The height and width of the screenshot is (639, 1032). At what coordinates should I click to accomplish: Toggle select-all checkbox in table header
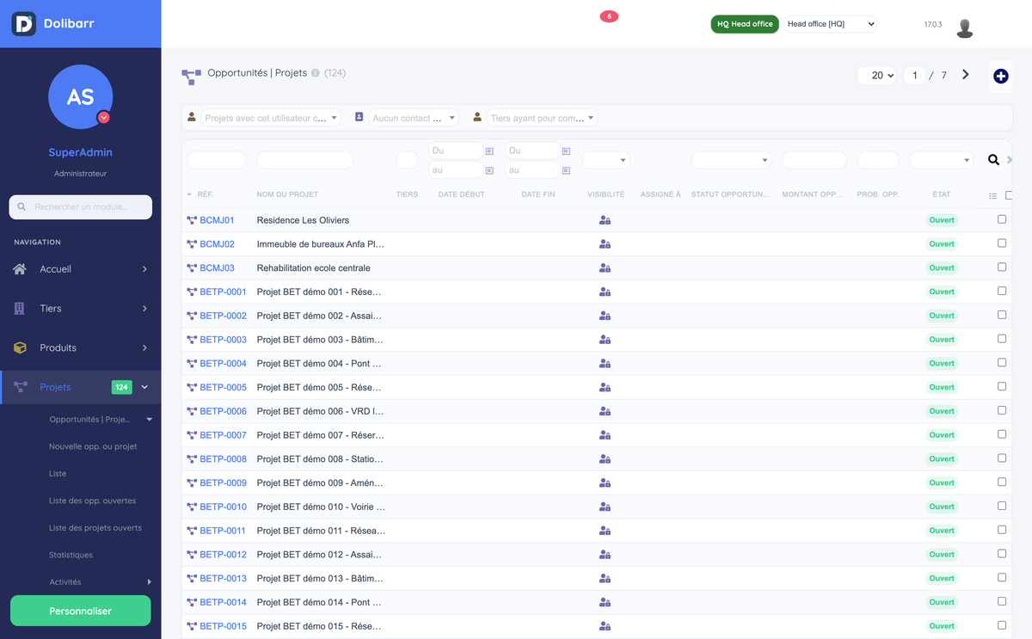coord(1009,195)
